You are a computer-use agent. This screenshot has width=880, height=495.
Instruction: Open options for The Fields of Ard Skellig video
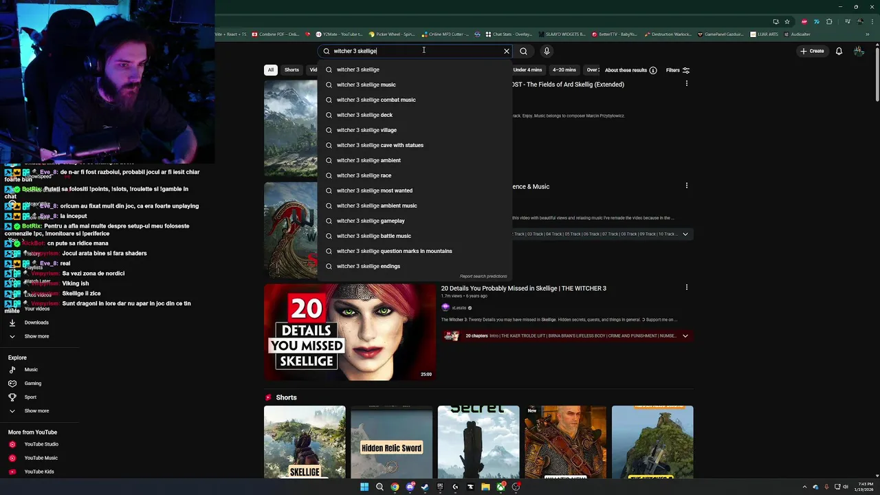686,84
